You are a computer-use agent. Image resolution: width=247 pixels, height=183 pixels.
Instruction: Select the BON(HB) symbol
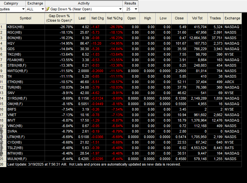coord(15,38)
